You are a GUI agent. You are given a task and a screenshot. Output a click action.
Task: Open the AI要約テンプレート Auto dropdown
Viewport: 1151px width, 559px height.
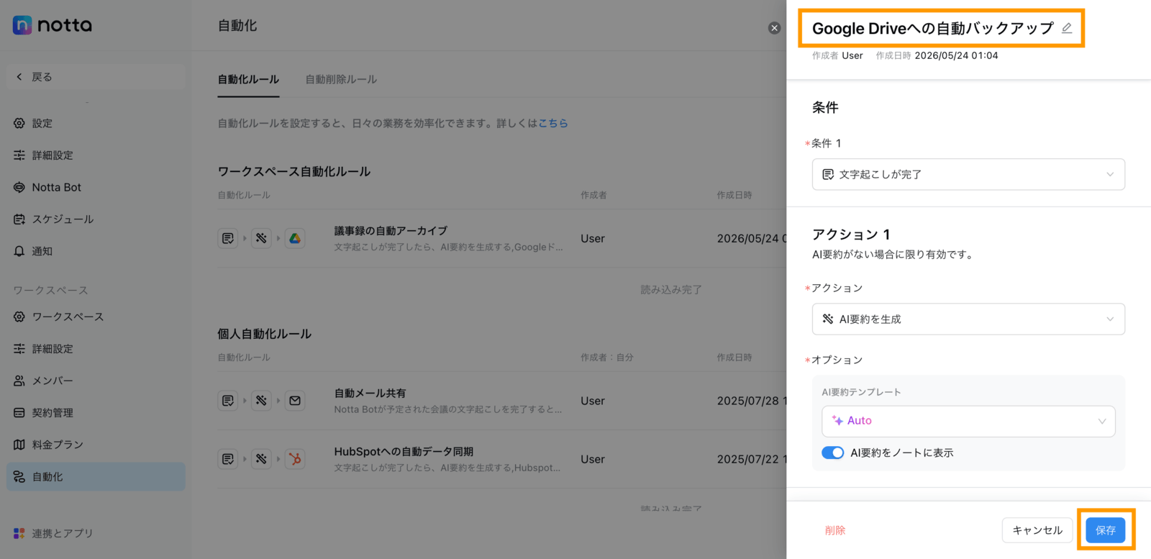click(968, 421)
